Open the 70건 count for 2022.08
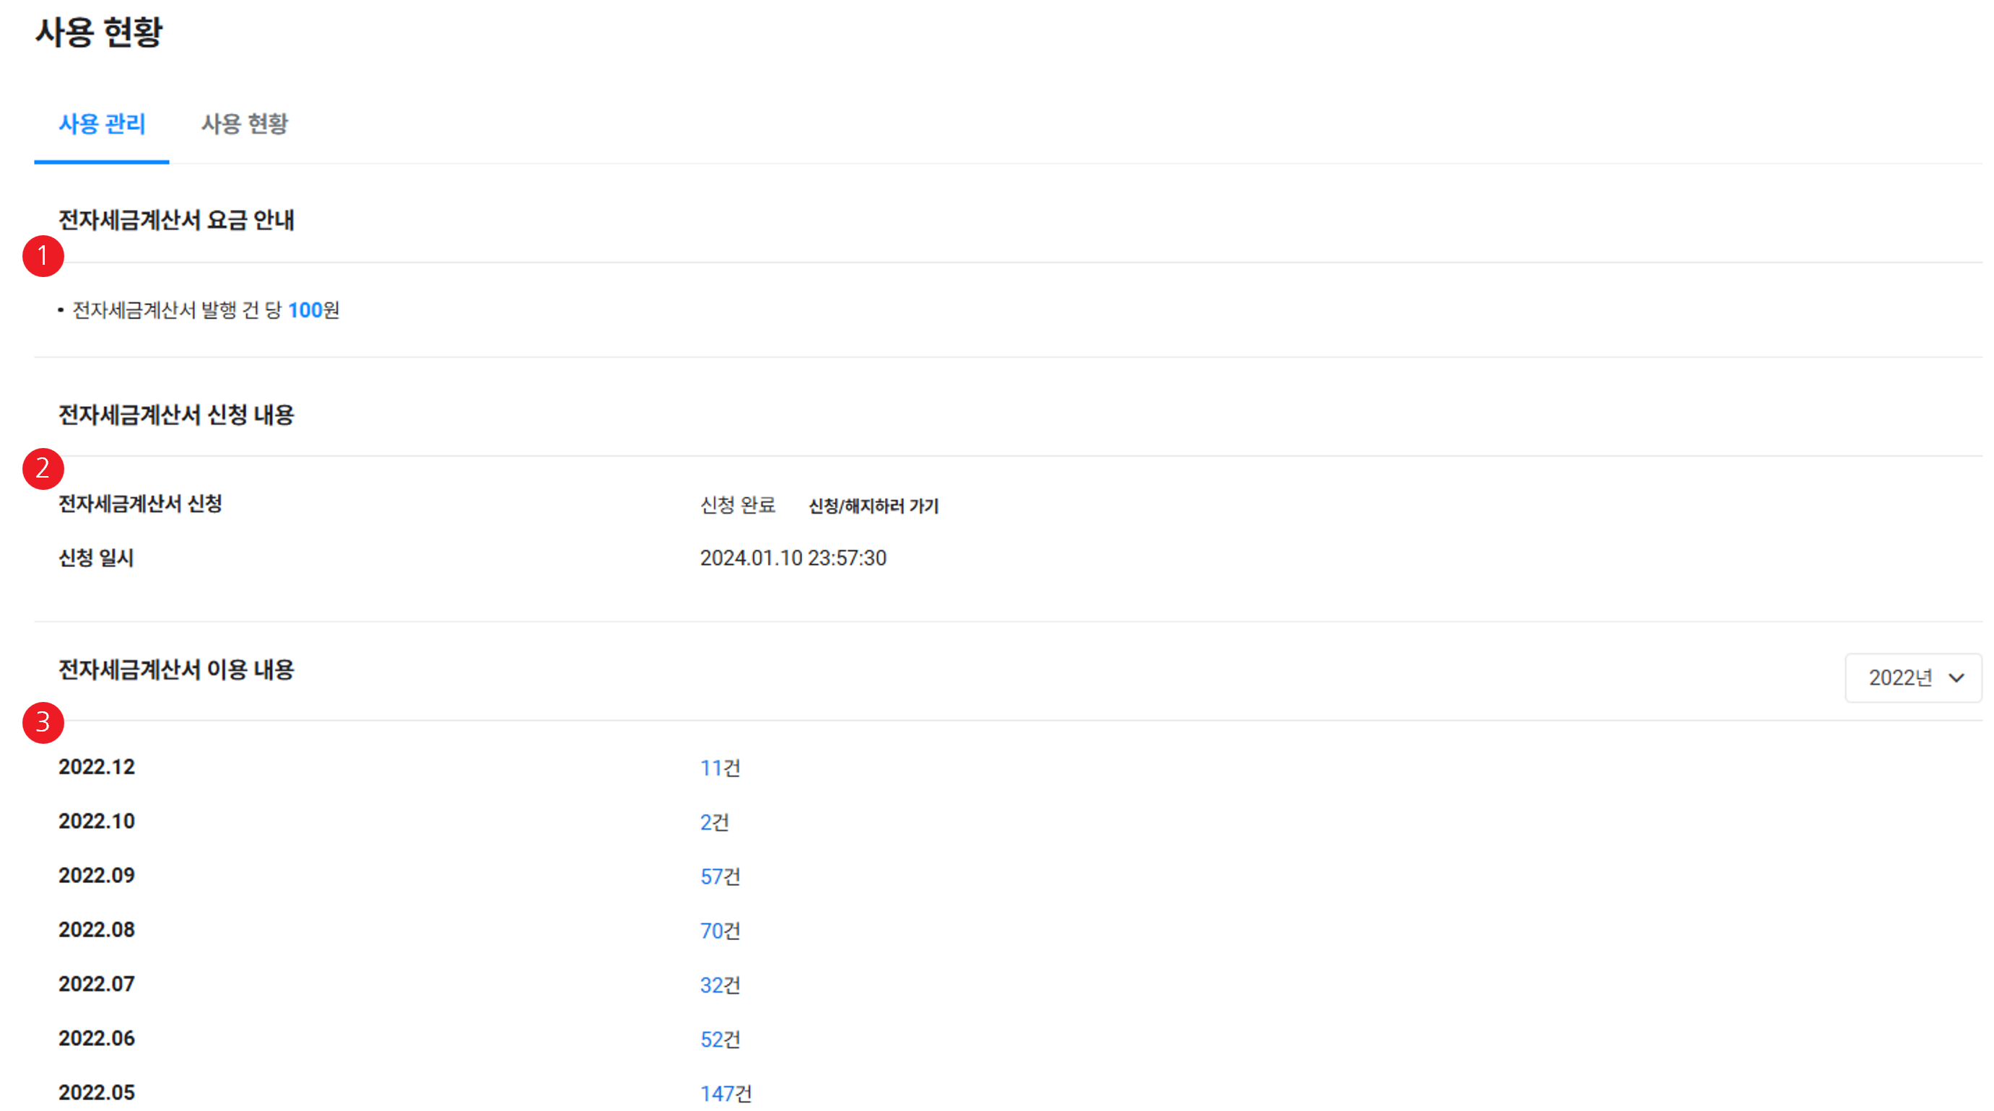The height and width of the screenshot is (1111, 1994). point(720,930)
